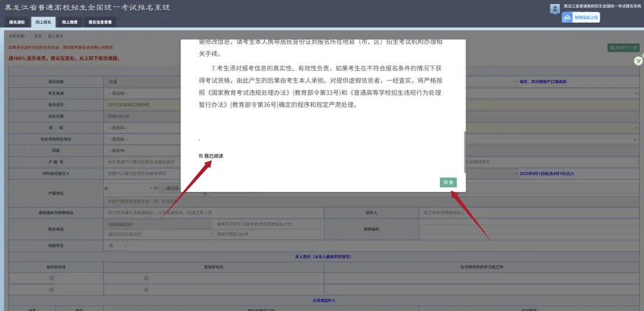Switch to the 网上报名 tab

pos(43,23)
